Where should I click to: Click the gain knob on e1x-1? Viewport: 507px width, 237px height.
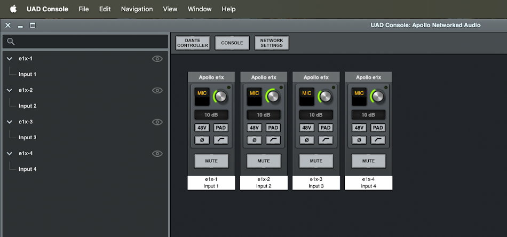(221, 97)
